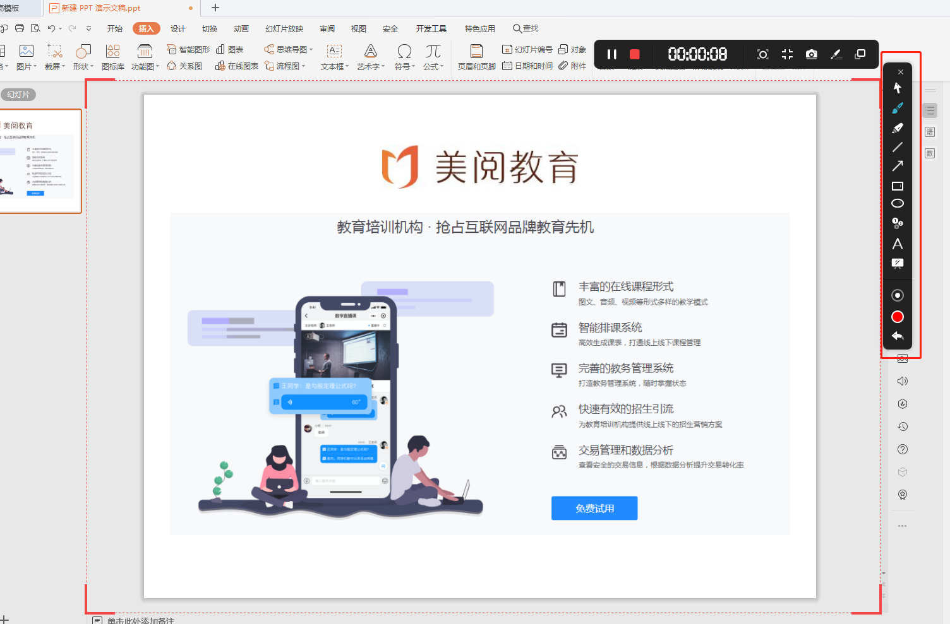Insert an 在线图表 online chart
Screen dimensions: 950x624
237,66
